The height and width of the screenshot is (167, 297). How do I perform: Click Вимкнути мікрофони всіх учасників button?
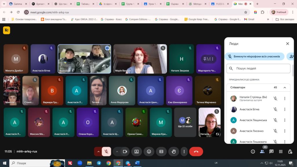(254, 57)
